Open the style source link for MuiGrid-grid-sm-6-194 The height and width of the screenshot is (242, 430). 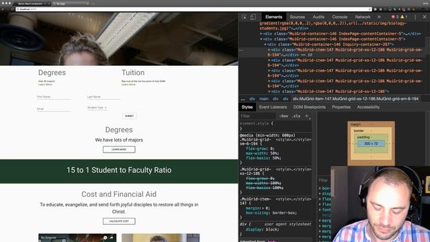[294, 140]
